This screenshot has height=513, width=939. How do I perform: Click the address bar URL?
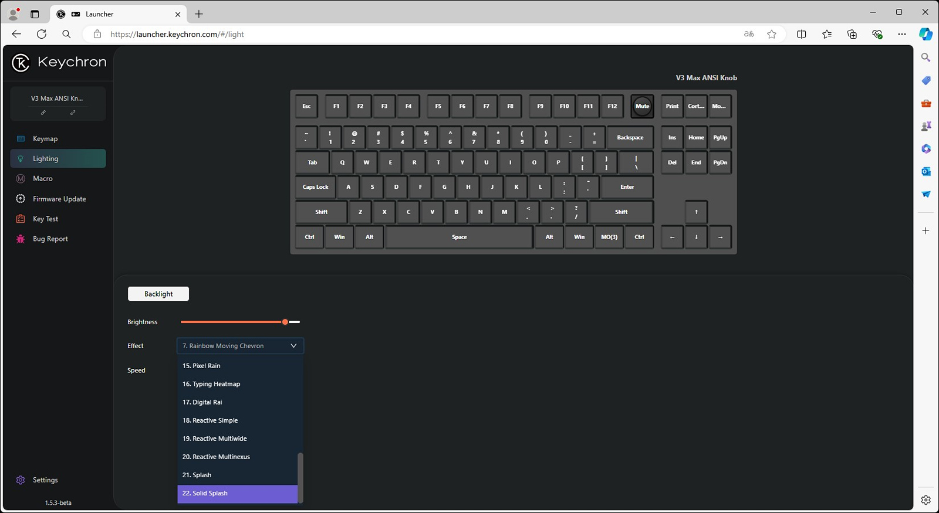(177, 35)
